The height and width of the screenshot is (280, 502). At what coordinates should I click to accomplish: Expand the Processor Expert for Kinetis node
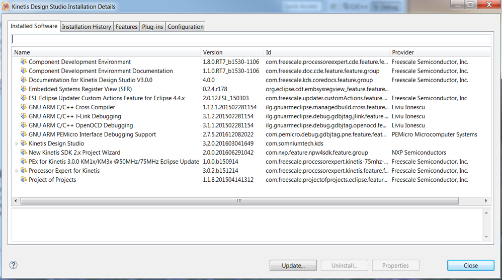click(17, 171)
